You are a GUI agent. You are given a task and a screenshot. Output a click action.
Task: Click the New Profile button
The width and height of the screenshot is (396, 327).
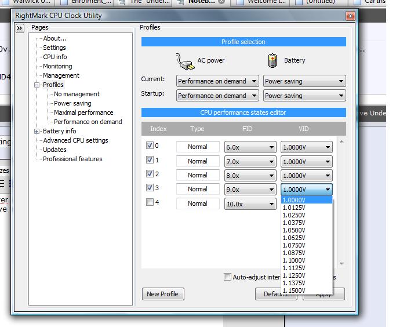coord(163,294)
